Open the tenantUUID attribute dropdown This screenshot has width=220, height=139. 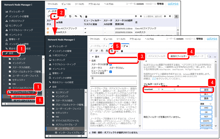tap(159, 89)
